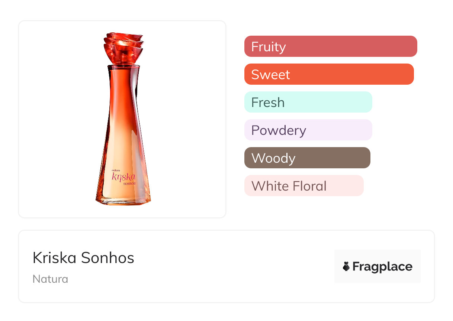Click the pink kriska label on bottle
453x321 pixels.
pyautogui.click(x=123, y=176)
